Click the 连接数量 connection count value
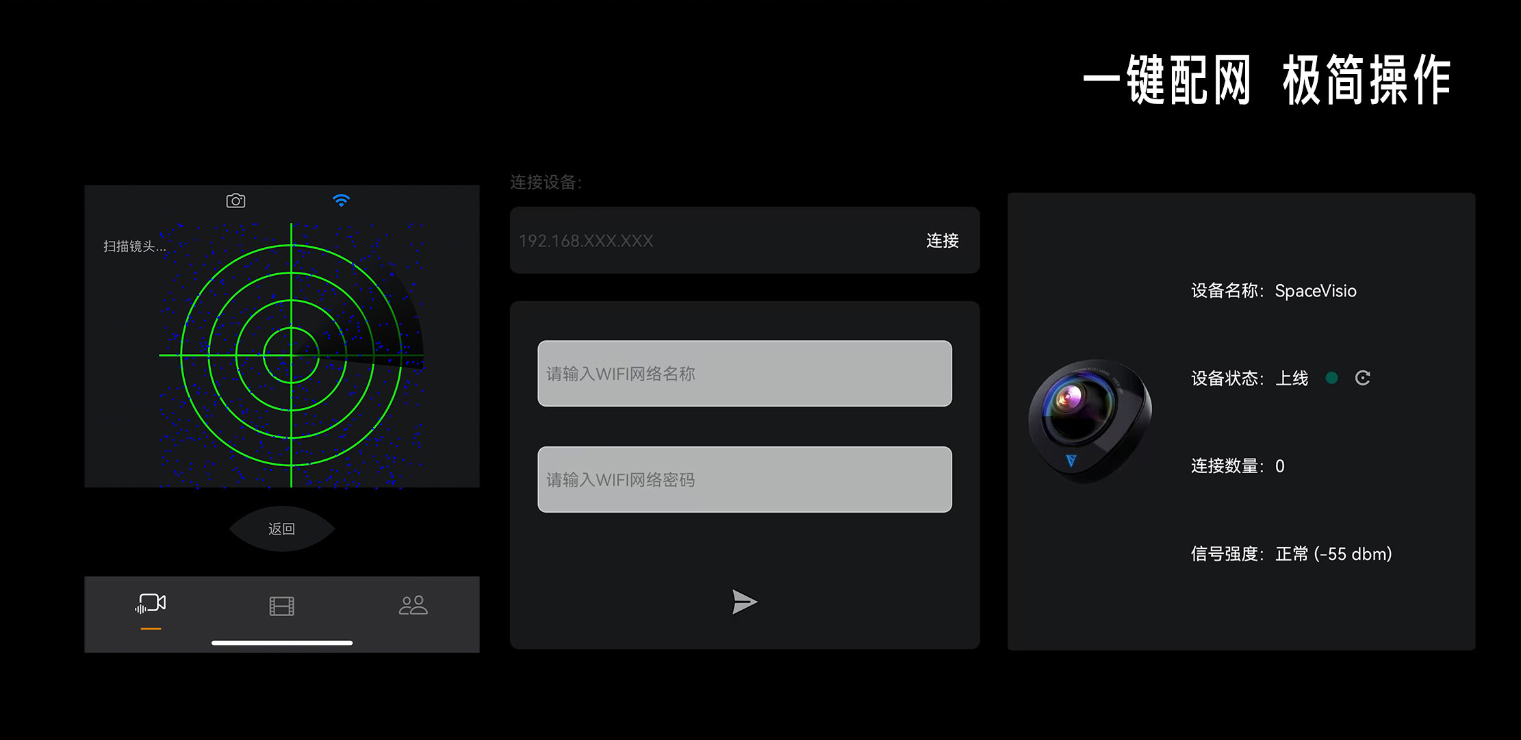 point(1279,466)
